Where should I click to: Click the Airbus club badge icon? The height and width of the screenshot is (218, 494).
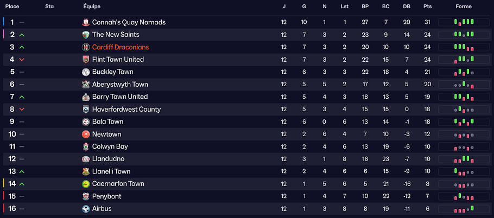(86, 209)
